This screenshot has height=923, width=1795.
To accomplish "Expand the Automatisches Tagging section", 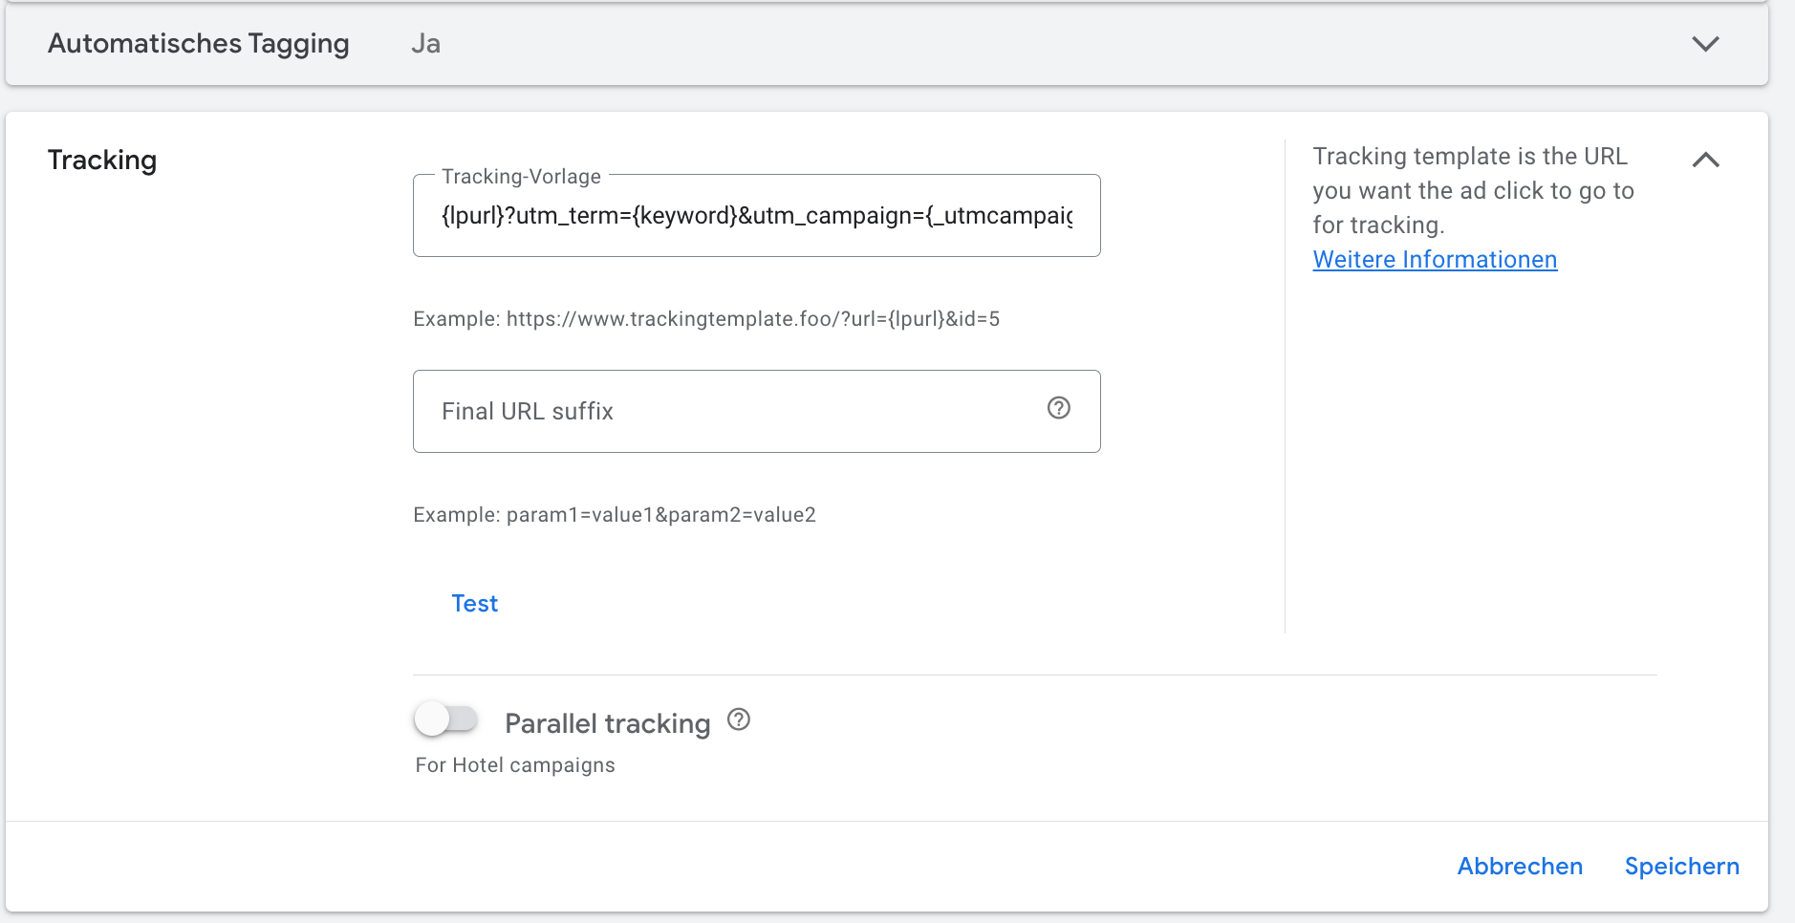I will tap(1705, 44).
